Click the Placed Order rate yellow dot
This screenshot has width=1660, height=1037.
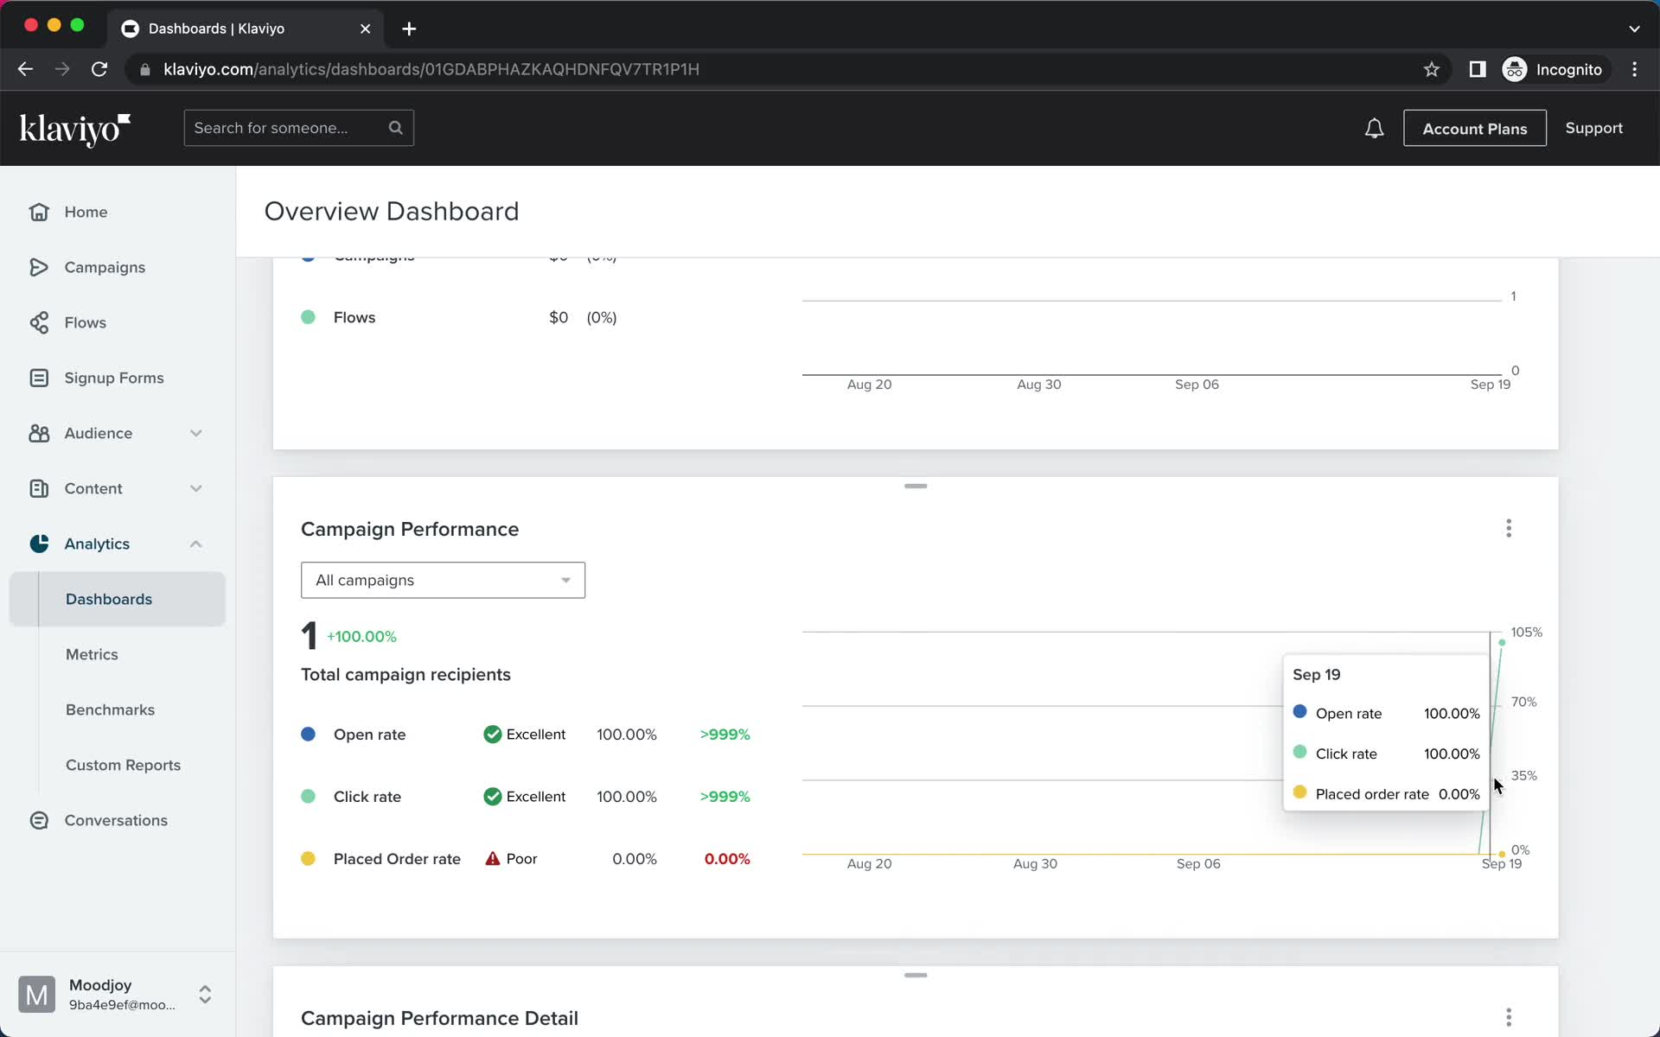(308, 858)
